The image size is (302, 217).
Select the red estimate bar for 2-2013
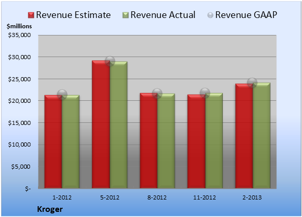pyautogui.click(x=244, y=136)
